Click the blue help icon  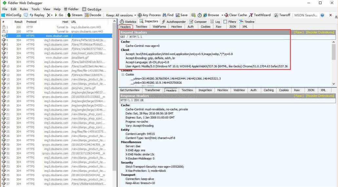322,15
